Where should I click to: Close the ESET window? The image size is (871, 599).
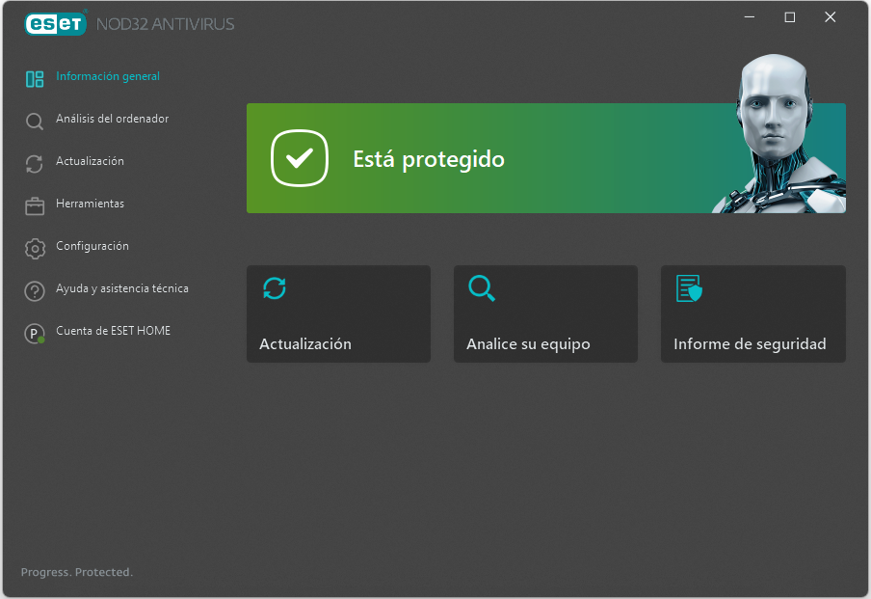830,17
